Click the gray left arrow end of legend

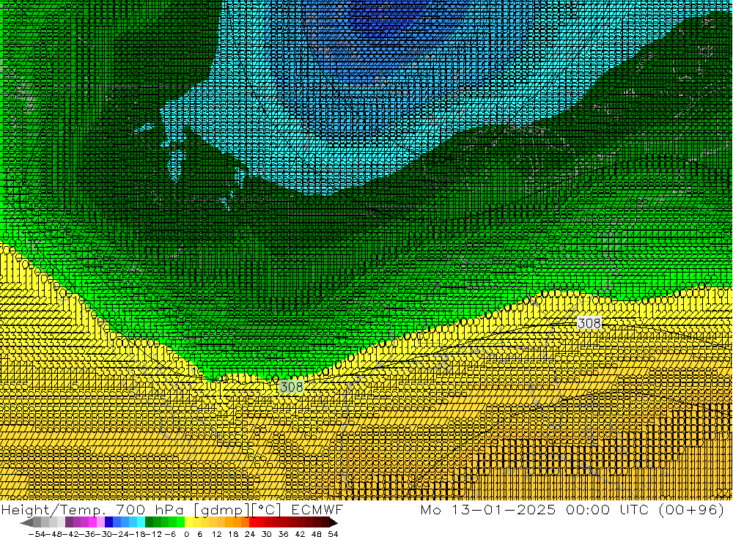tap(26, 523)
